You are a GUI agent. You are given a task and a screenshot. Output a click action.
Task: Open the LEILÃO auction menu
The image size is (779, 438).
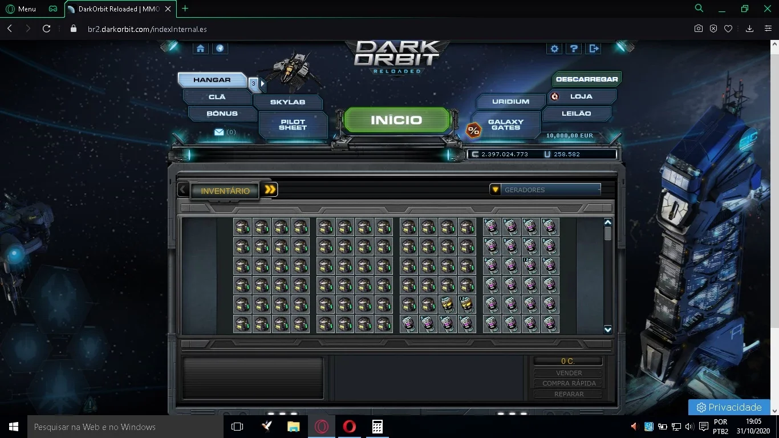click(576, 113)
